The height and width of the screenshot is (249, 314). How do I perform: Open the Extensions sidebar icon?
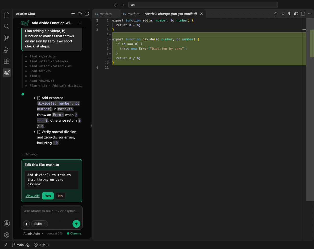pyautogui.click(x=7, y=61)
